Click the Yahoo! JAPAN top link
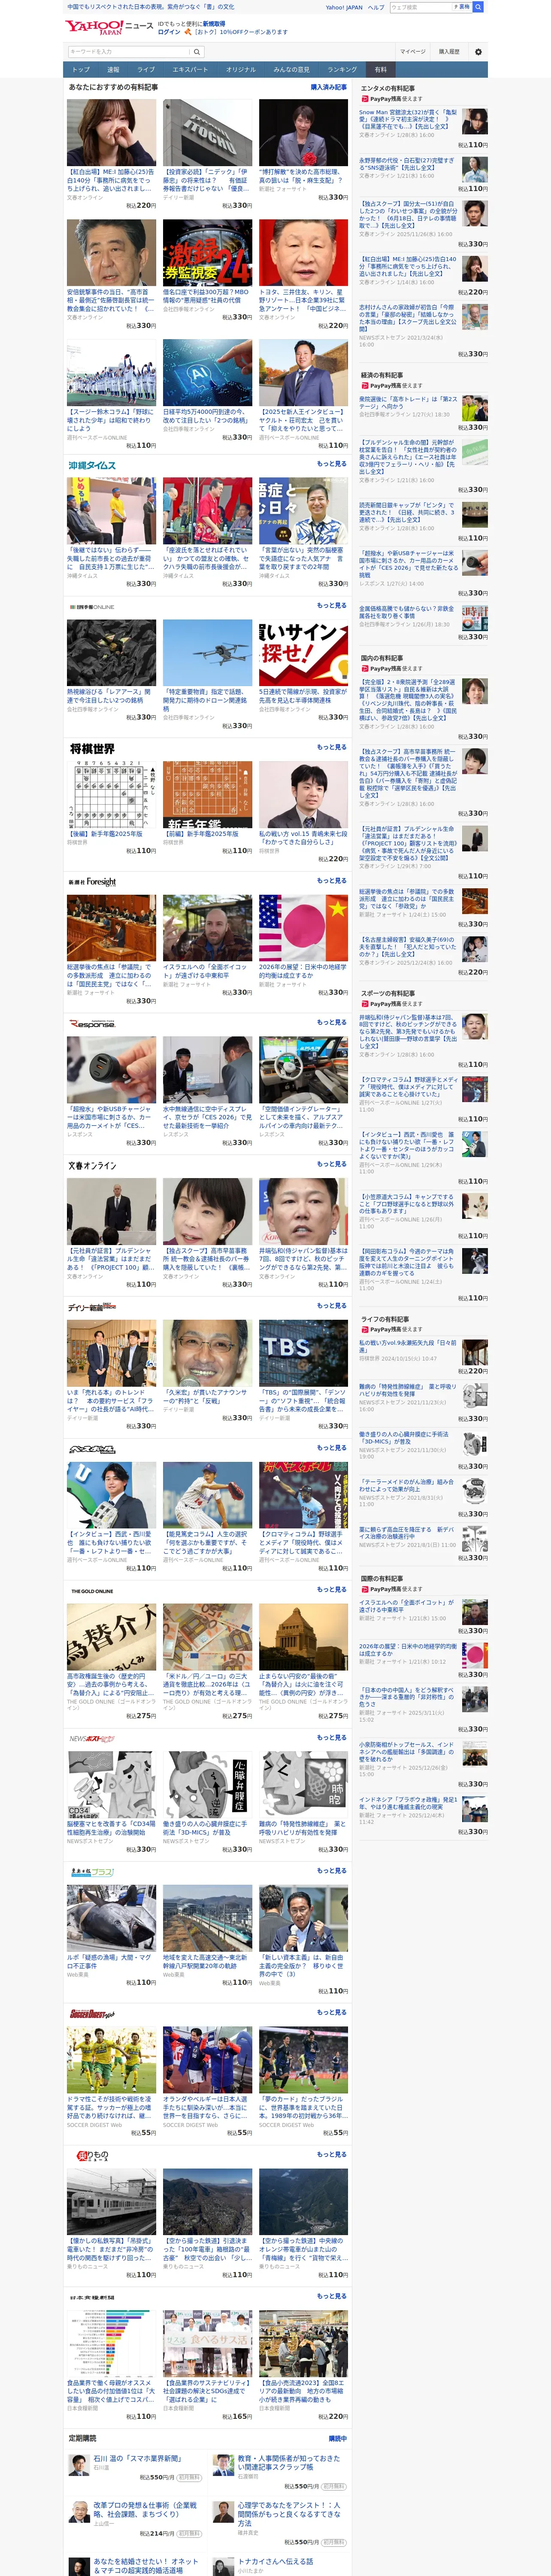The width and height of the screenshot is (551, 2576). coord(344,7)
